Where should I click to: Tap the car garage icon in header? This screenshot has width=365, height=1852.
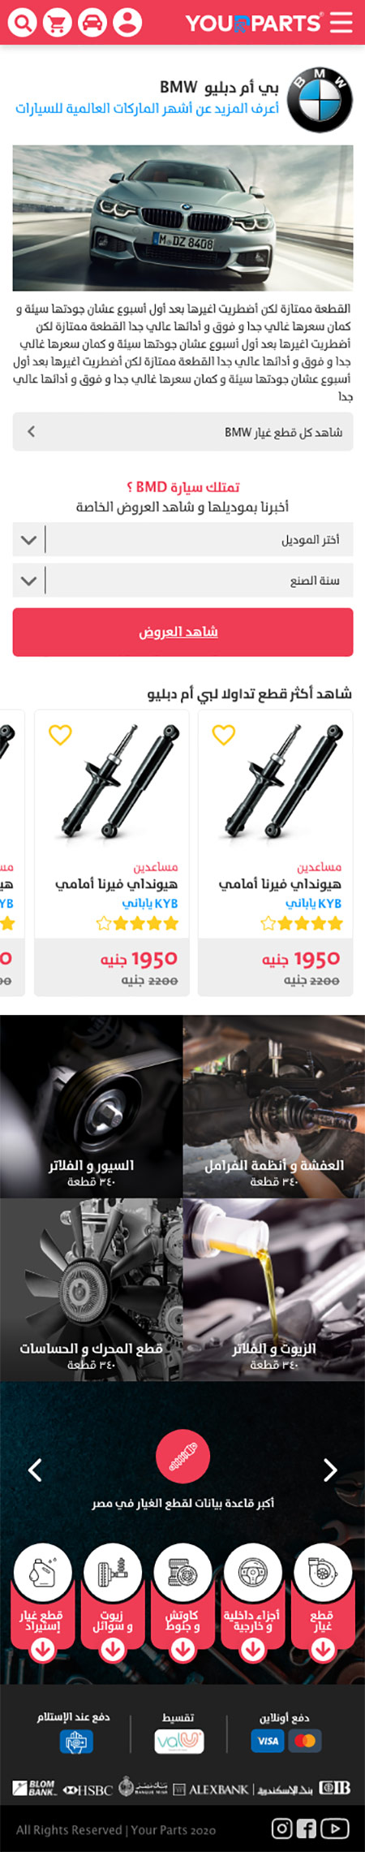click(x=92, y=23)
